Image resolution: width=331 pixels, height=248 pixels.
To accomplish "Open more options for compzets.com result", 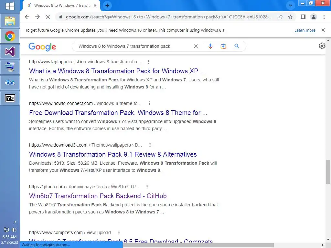I will 119,232.
